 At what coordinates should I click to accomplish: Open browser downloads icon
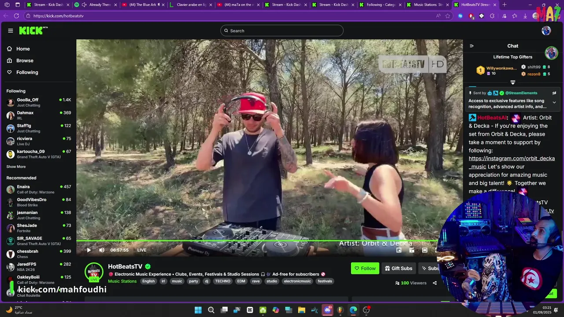point(525,16)
